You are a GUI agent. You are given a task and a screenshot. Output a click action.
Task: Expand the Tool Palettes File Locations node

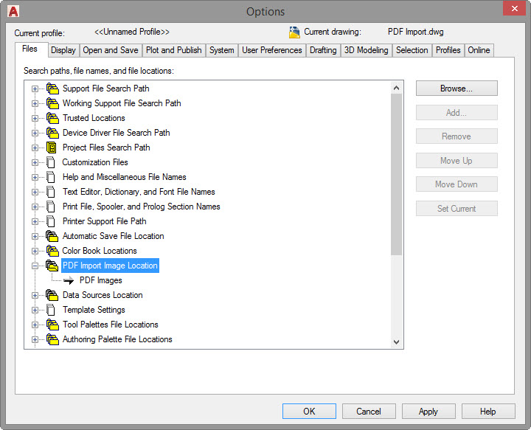coord(35,325)
